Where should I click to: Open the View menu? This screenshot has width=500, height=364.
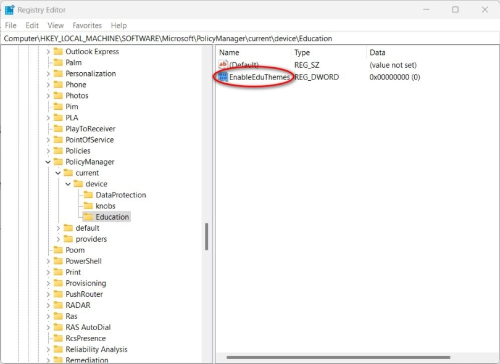55,25
